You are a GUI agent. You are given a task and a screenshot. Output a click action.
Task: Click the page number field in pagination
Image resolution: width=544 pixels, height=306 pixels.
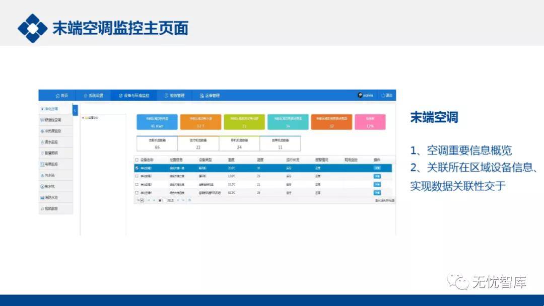(x=162, y=200)
